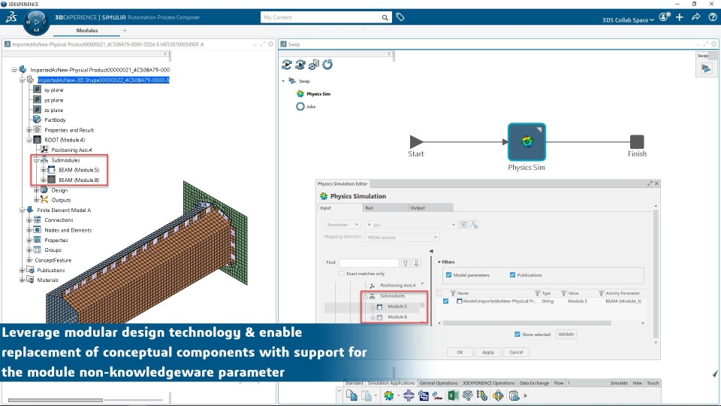Open the help question mark icon
Image resolution: width=721 pixels, height=406 pixels.
[713, 17]
